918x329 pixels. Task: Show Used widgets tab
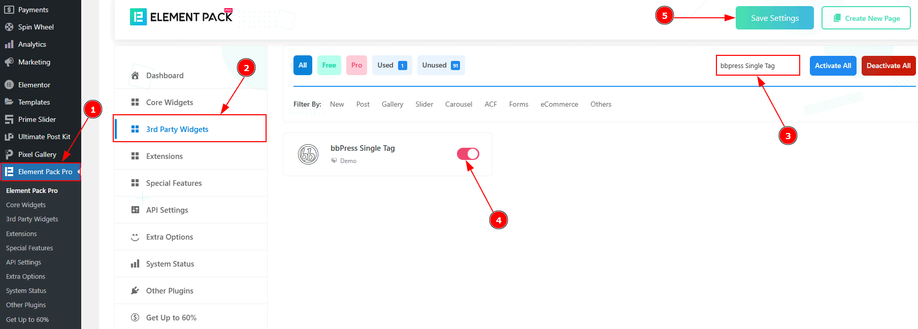pos(392,65)
